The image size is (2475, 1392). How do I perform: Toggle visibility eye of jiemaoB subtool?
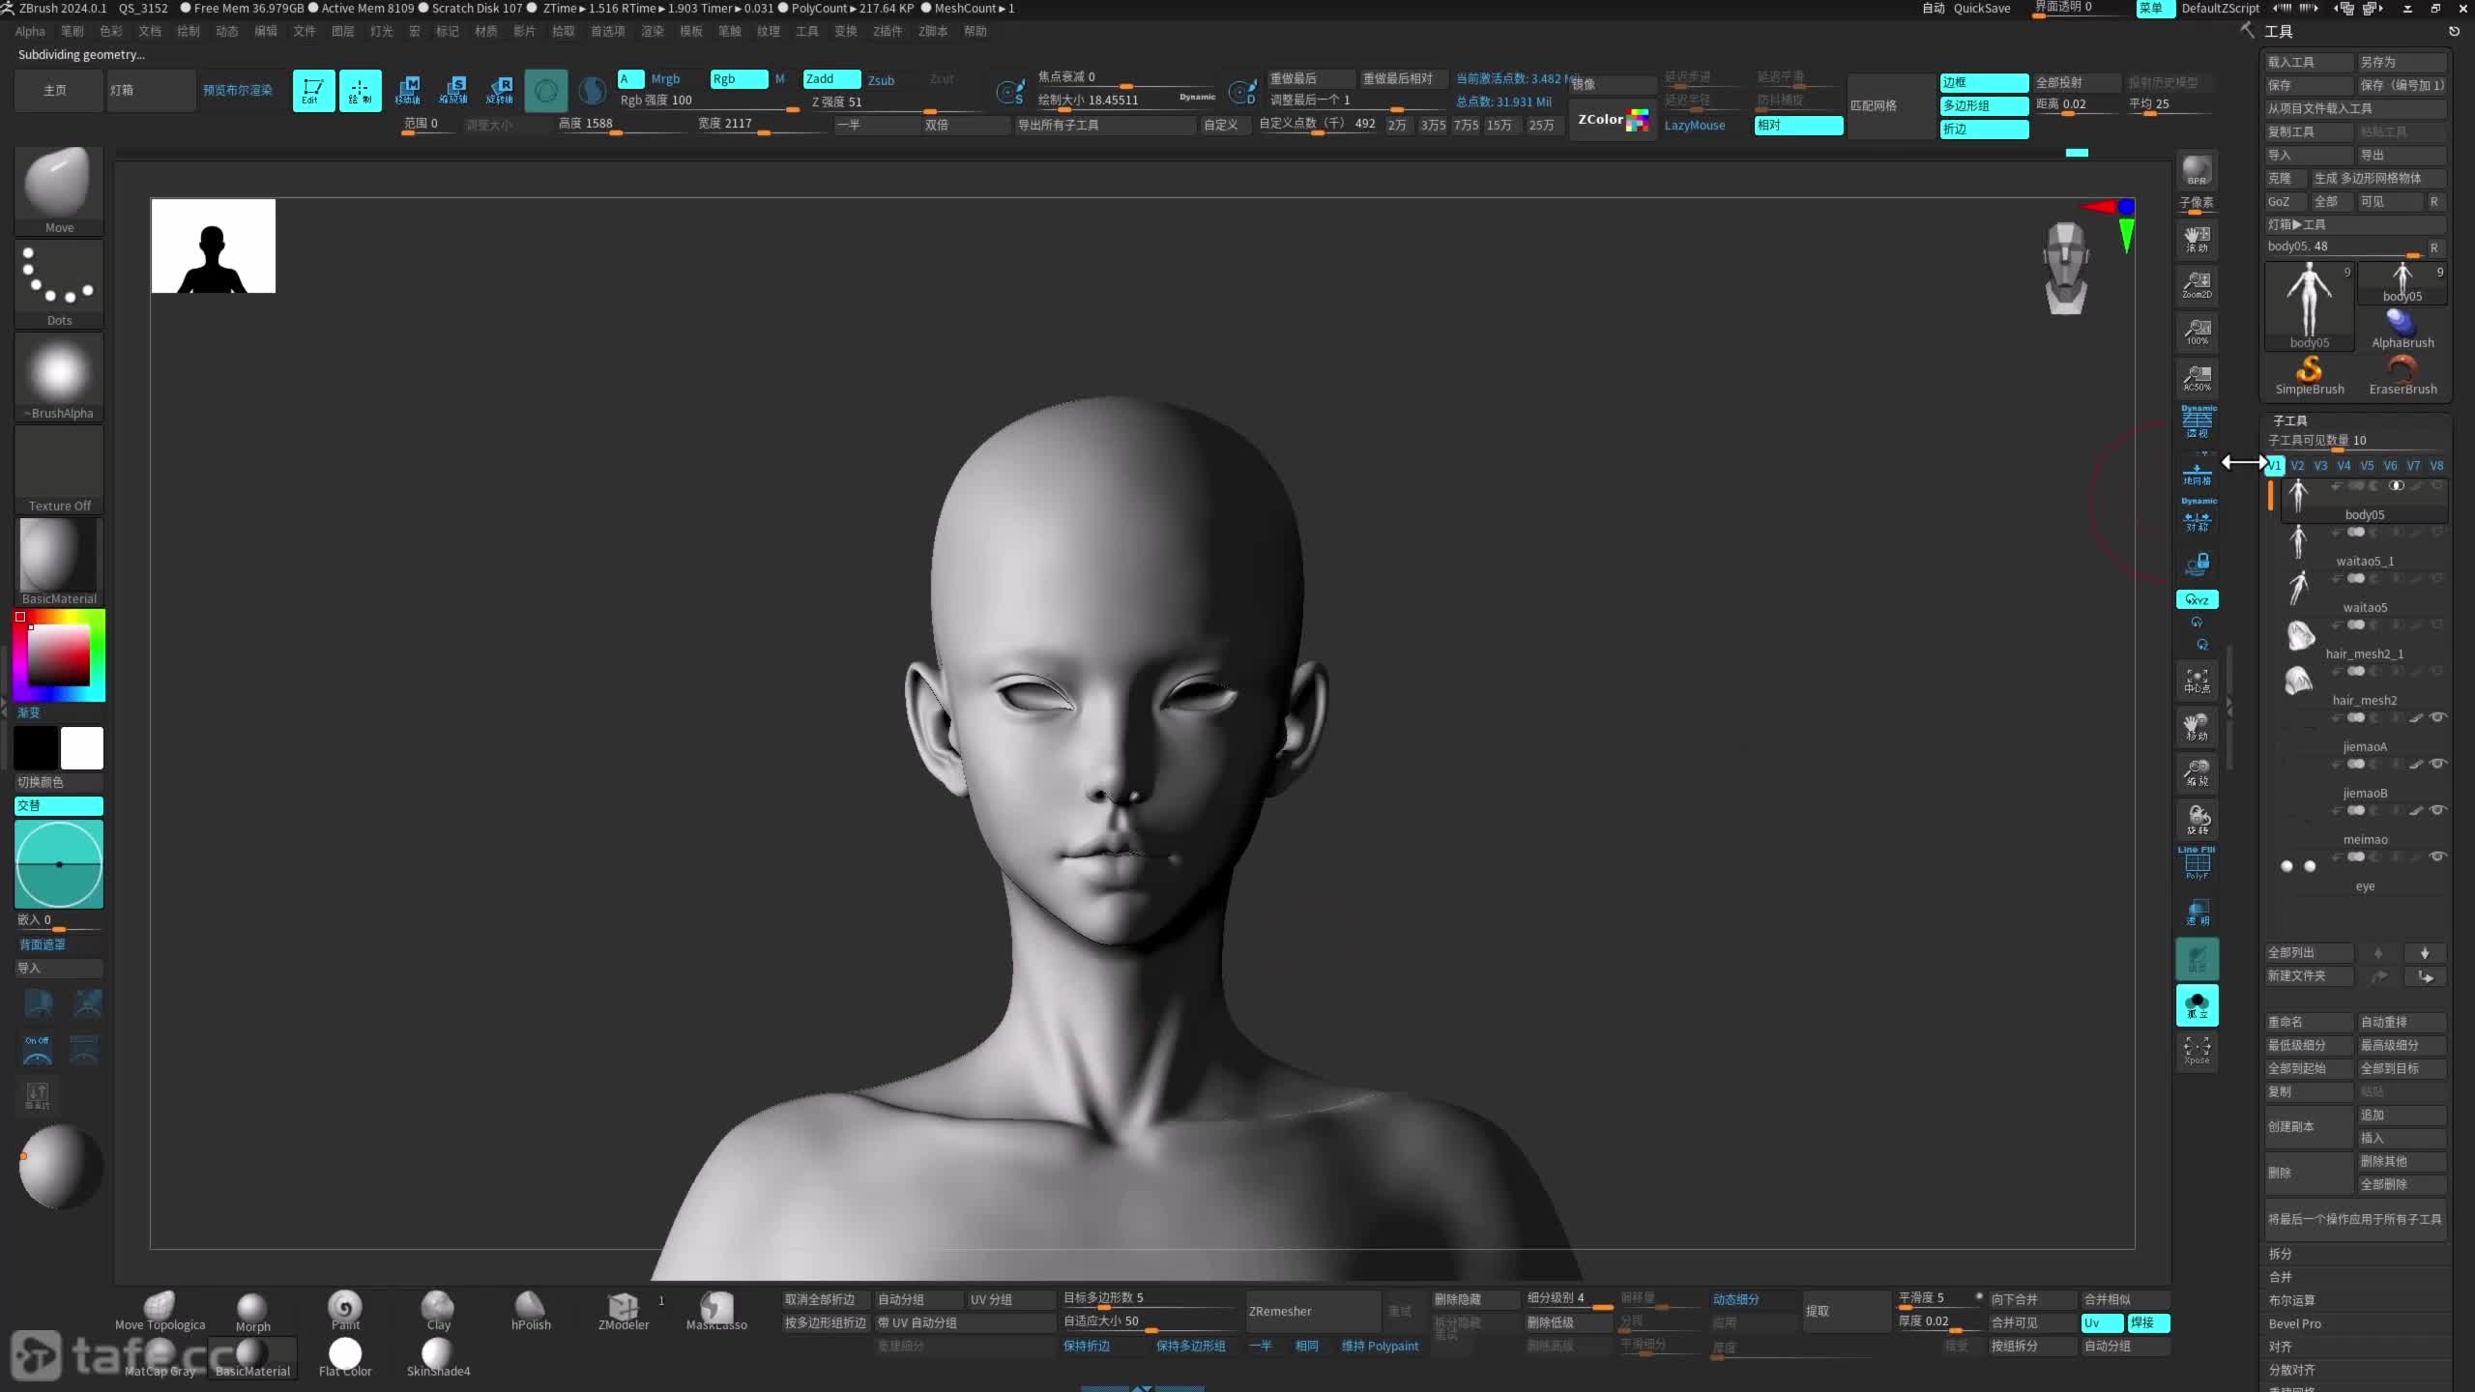click(x=2438, y=764)
